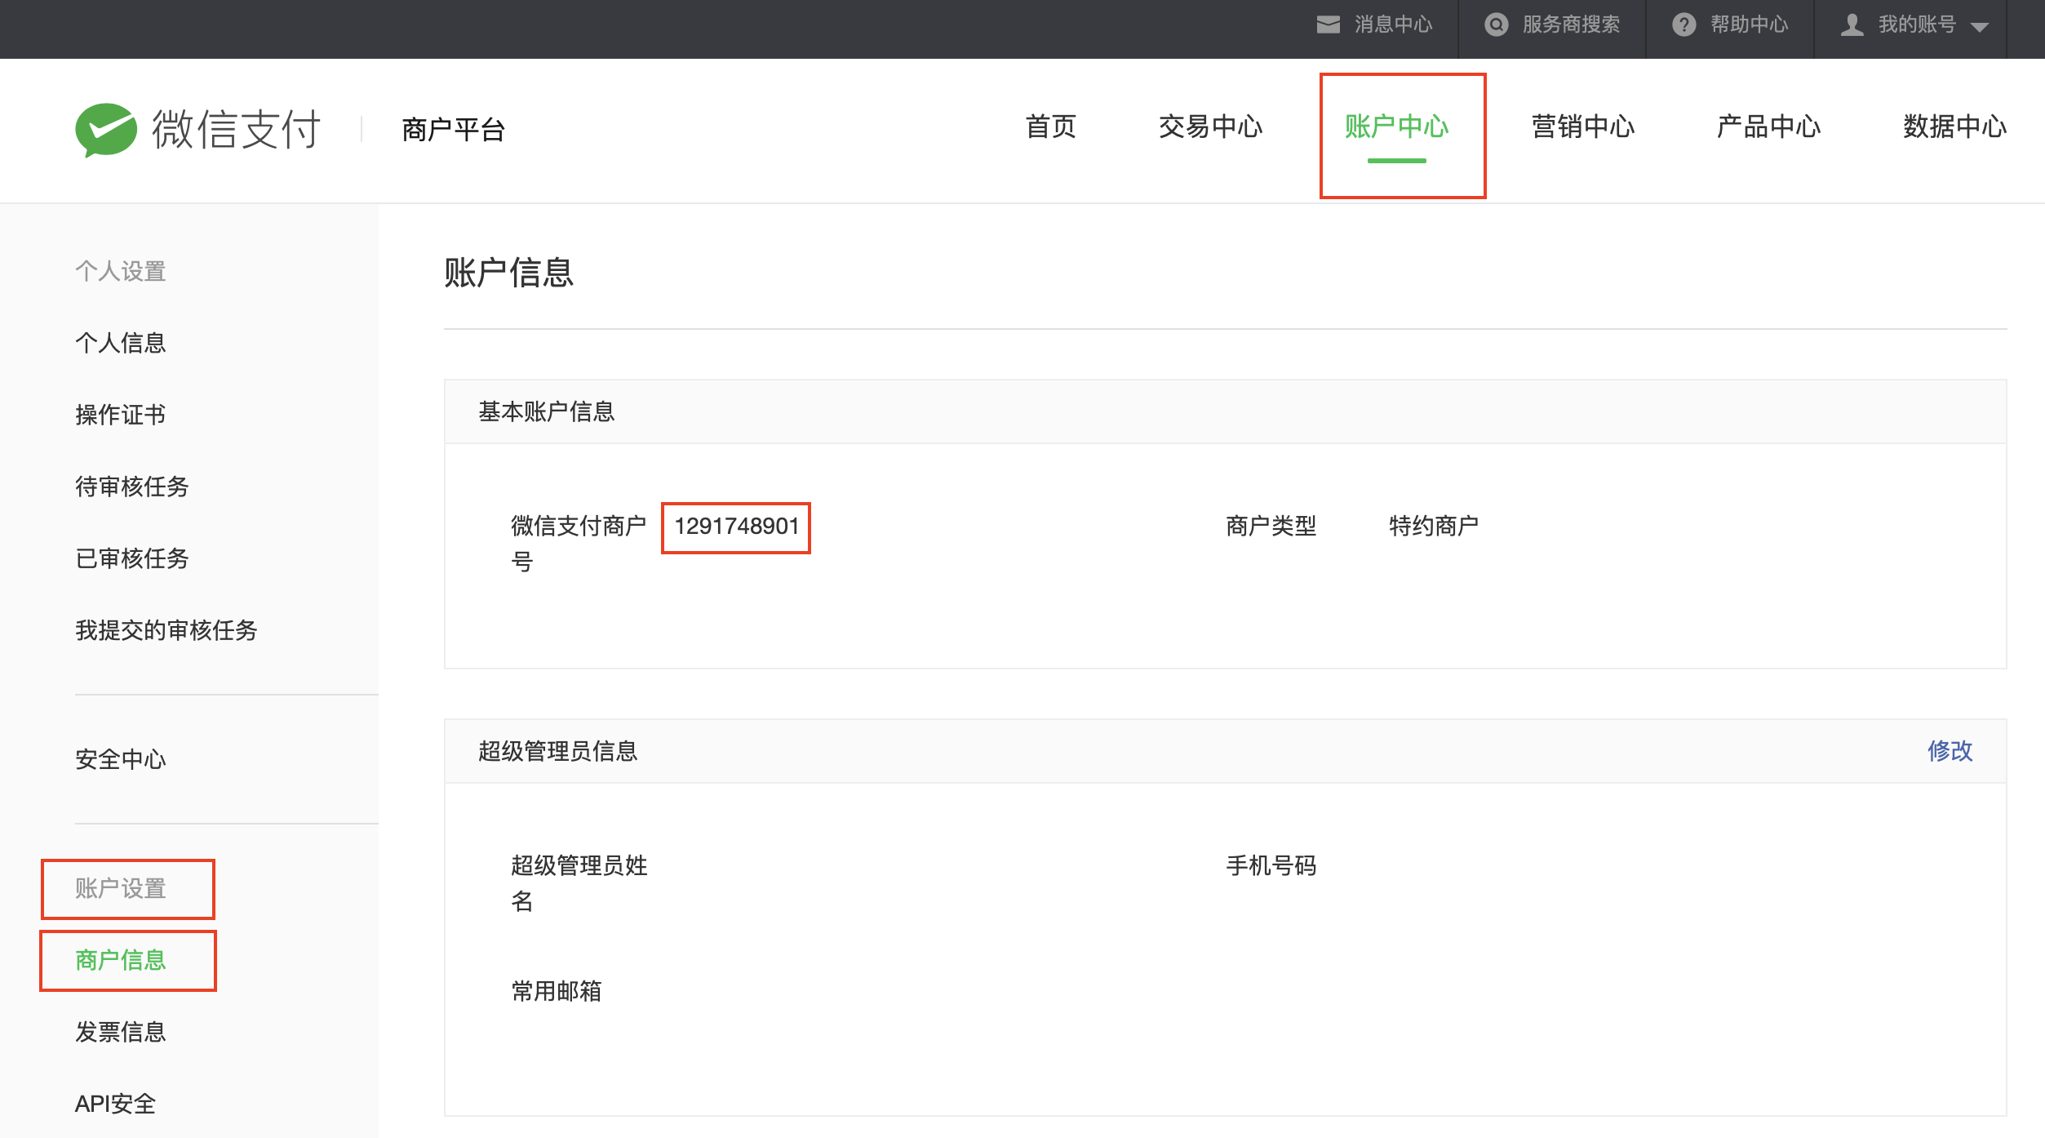Viewport: 2045px width, 1138px height.
Task: Open 我的账号 text in the top bar
Action: 1917,24
